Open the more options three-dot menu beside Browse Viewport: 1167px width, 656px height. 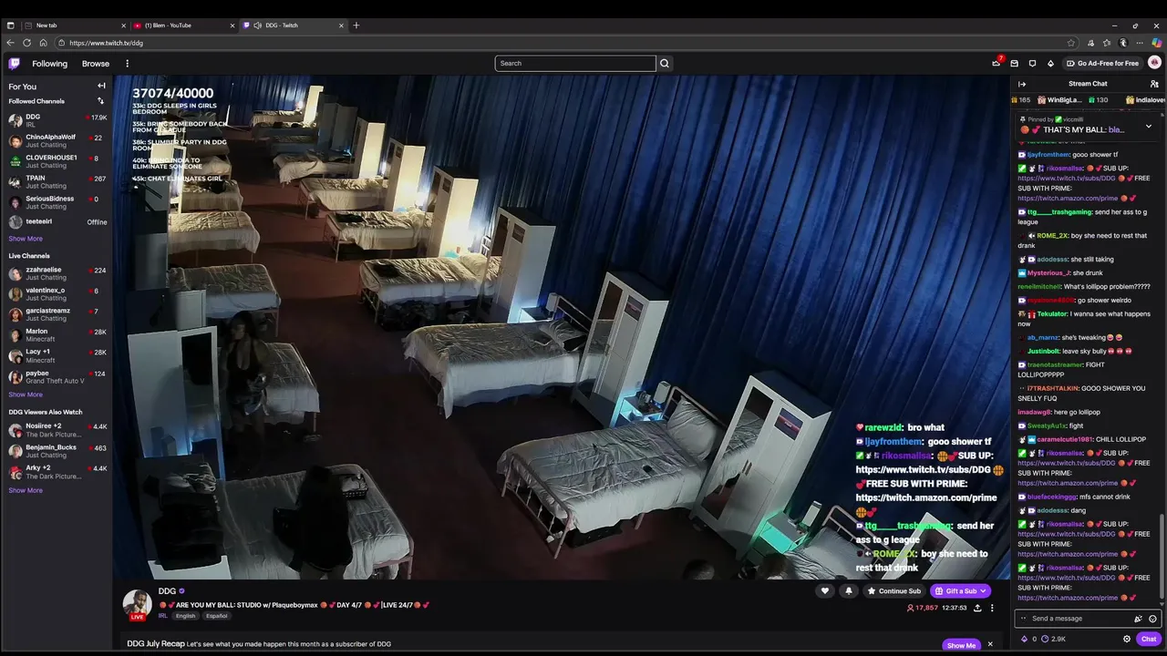127,64
